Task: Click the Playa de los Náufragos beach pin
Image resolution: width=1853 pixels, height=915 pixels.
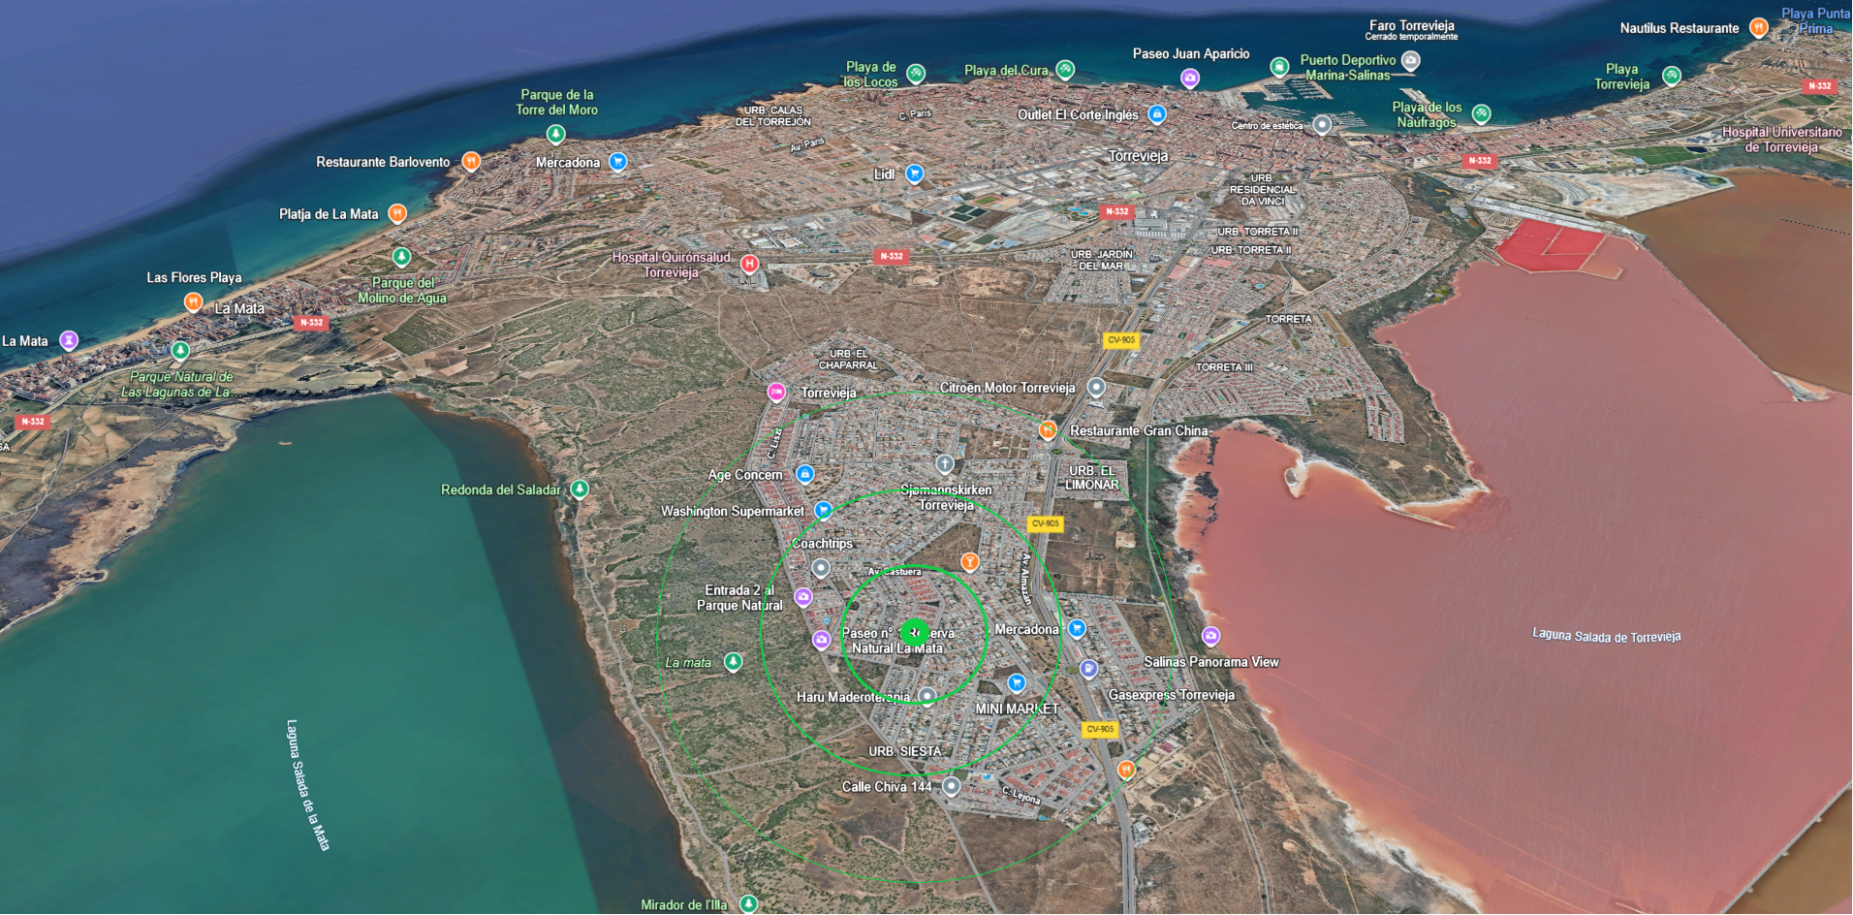Action: [x=1481, y=113]
